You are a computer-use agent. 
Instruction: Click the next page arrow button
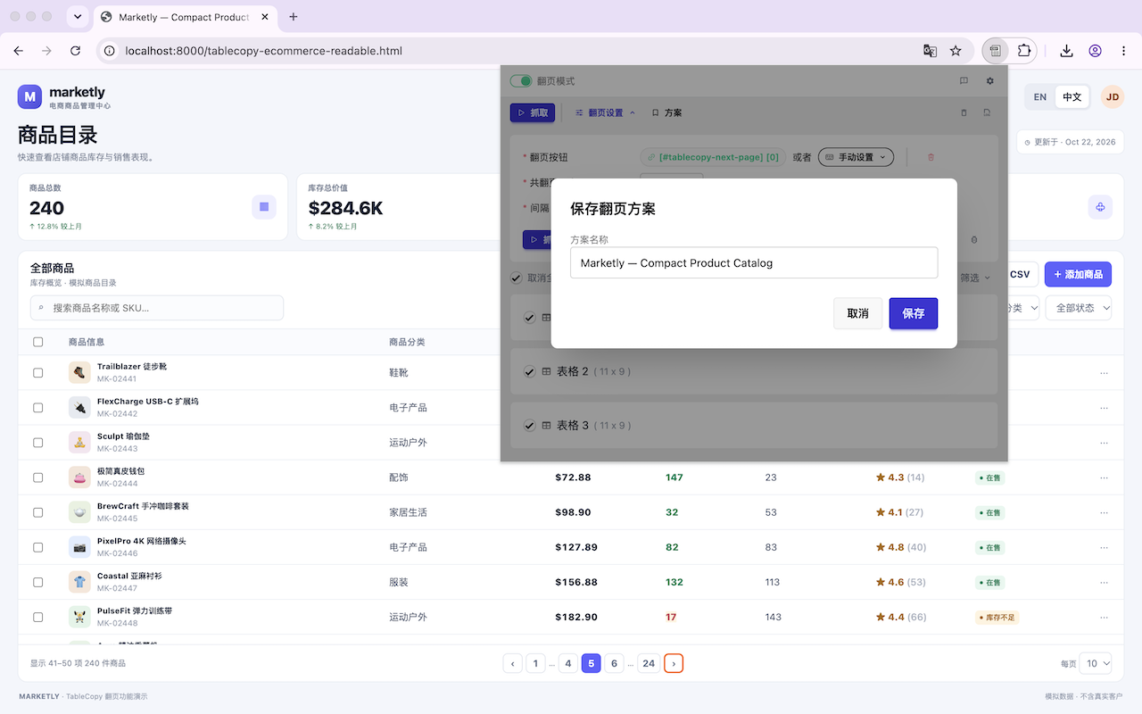(674, 663)
